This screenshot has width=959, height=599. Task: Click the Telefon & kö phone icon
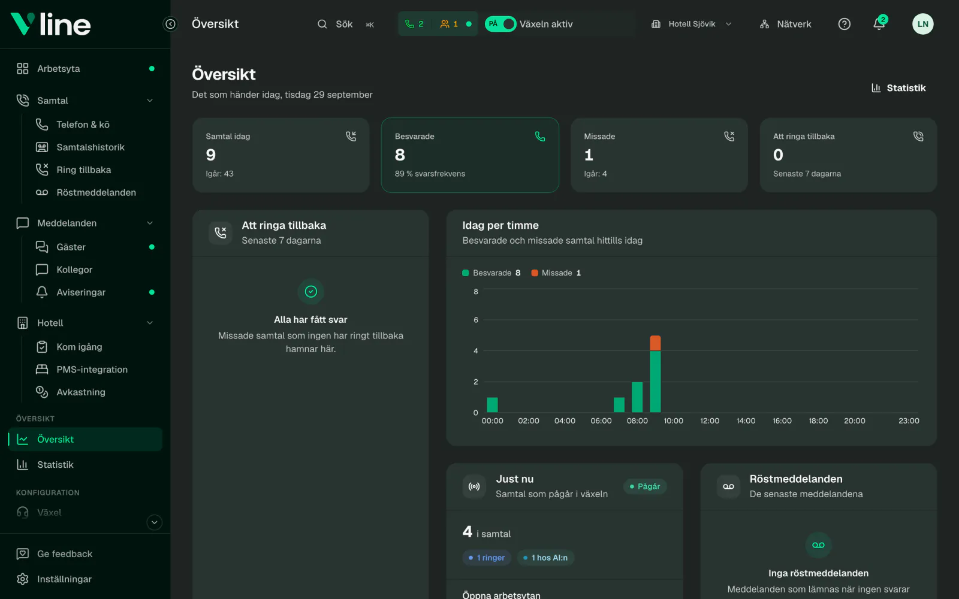[x=42, y=125]
